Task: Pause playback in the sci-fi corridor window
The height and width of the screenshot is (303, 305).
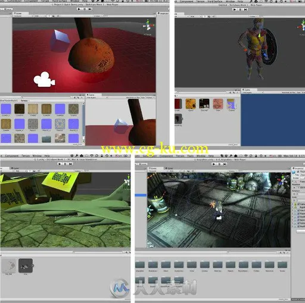Action: coord(219,164)
